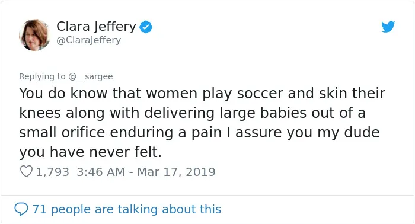
Task: Open the Clara Jeffery display name
Action: click(96, 26)
